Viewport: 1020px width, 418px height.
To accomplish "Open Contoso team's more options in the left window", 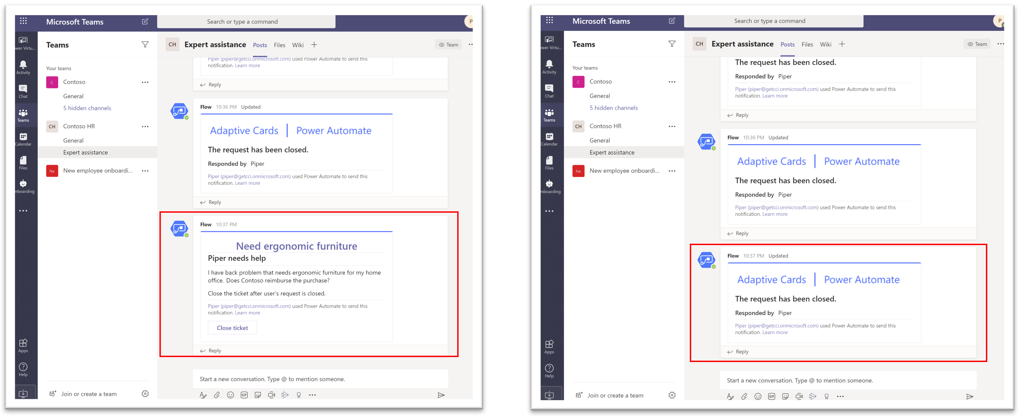I will (145, 82).
